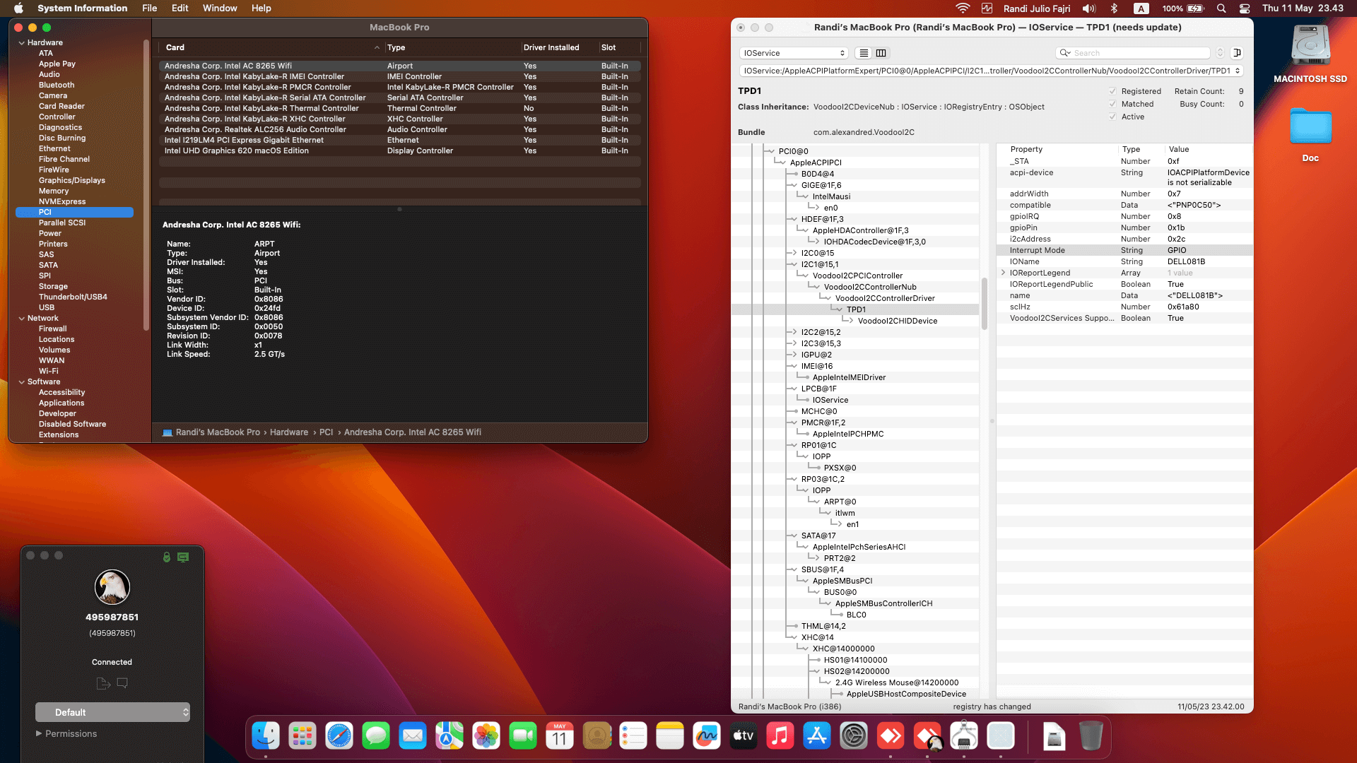This screenshot has width=1357, height=763.
Task: Open the Apple menu
Action: pyautogui.click(x=18, y=8)
